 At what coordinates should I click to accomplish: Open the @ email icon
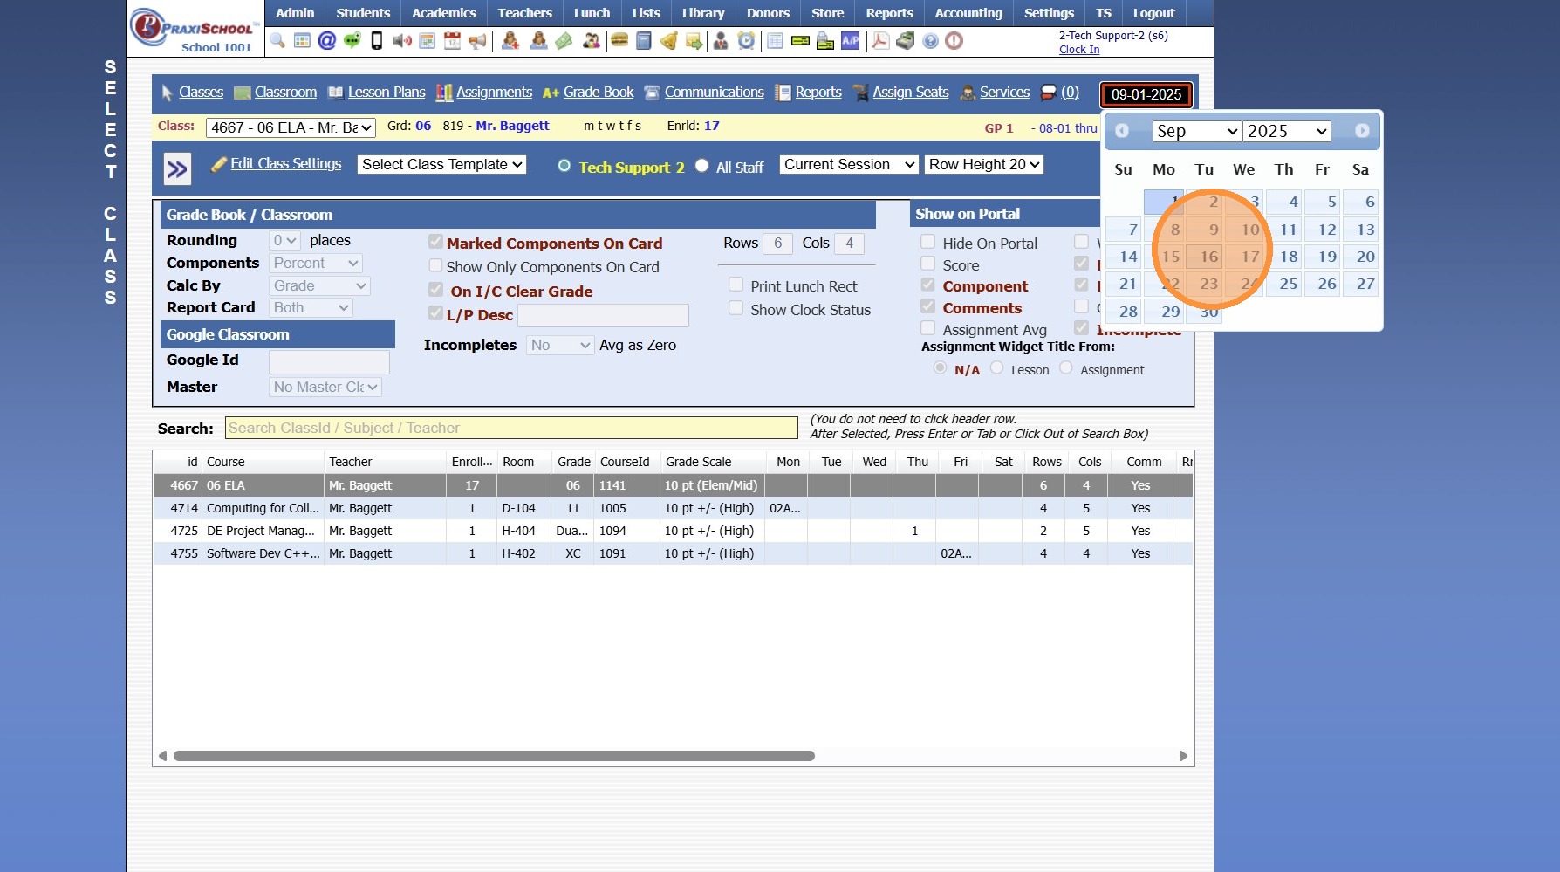point(327,41)
